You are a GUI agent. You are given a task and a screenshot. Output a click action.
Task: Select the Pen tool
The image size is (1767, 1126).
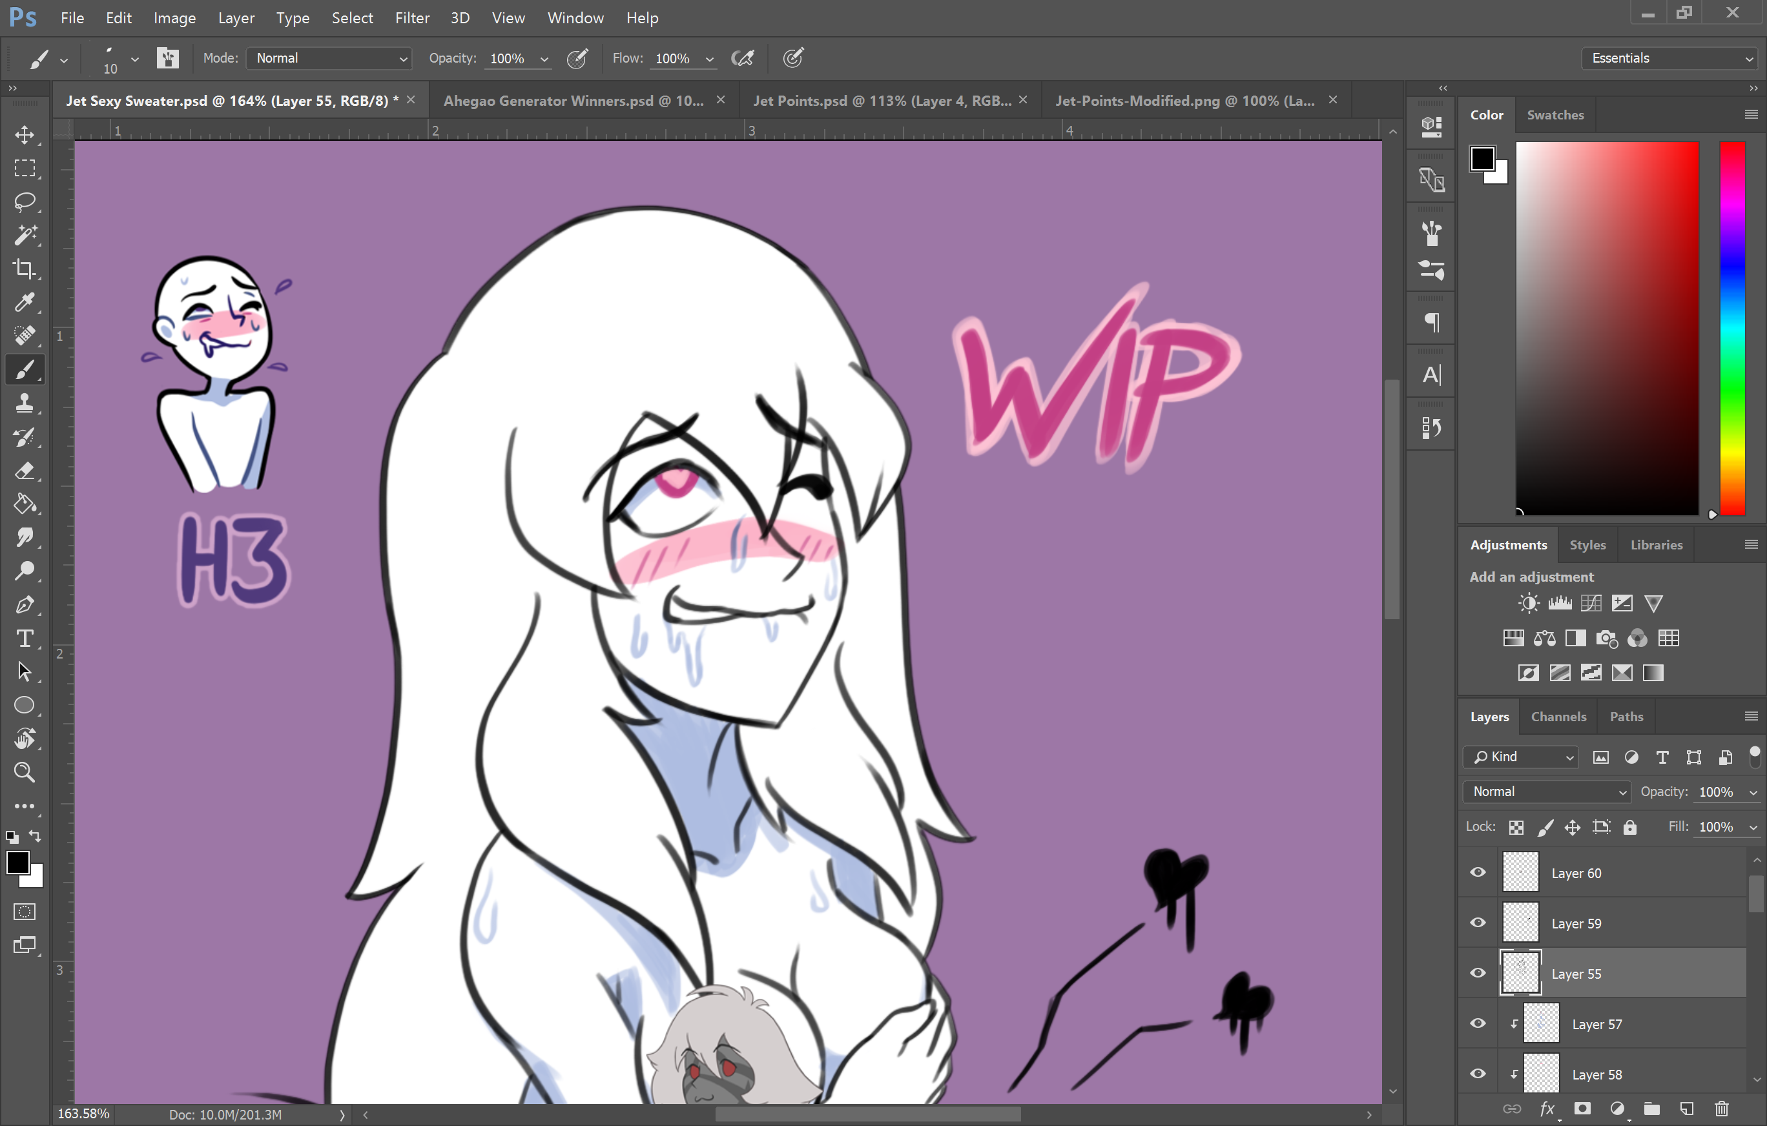[25, 604]
